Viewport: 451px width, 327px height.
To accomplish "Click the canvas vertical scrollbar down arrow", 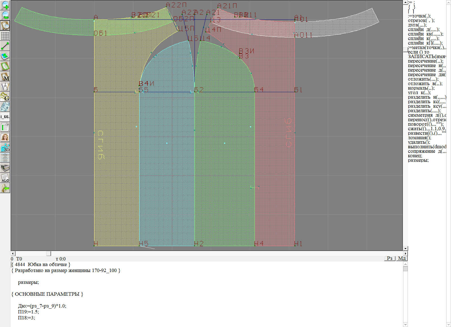I will (x=405, y=248).
